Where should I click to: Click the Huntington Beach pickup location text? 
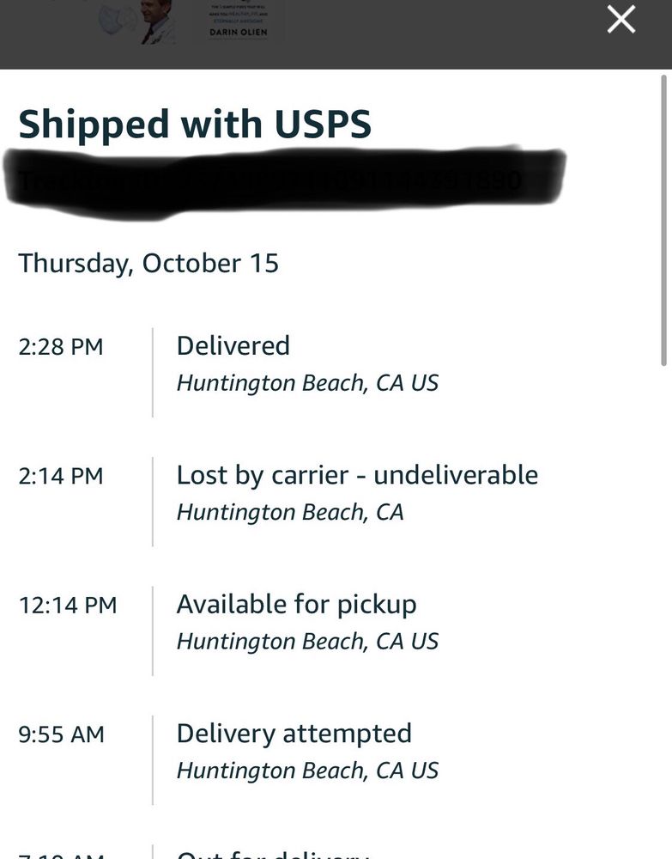[309, 641]
